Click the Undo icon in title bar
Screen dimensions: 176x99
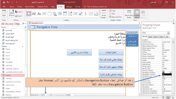(x=8, y=2)
